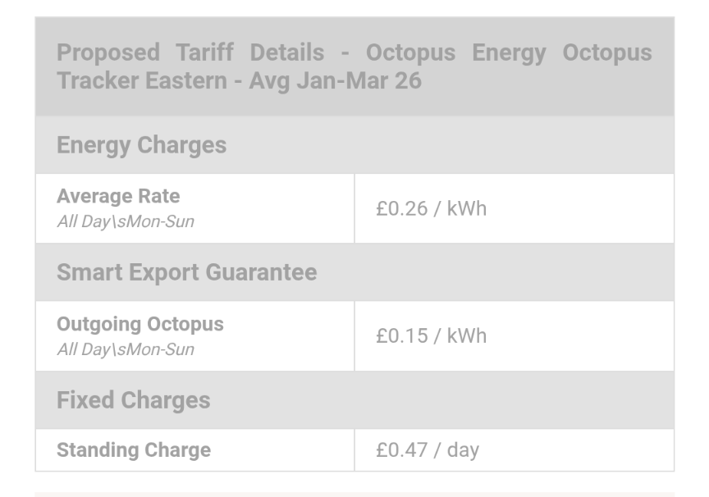This screenshot has height=497, width=709.
Task: Click the Average Rate label
Action: [118, 197]
